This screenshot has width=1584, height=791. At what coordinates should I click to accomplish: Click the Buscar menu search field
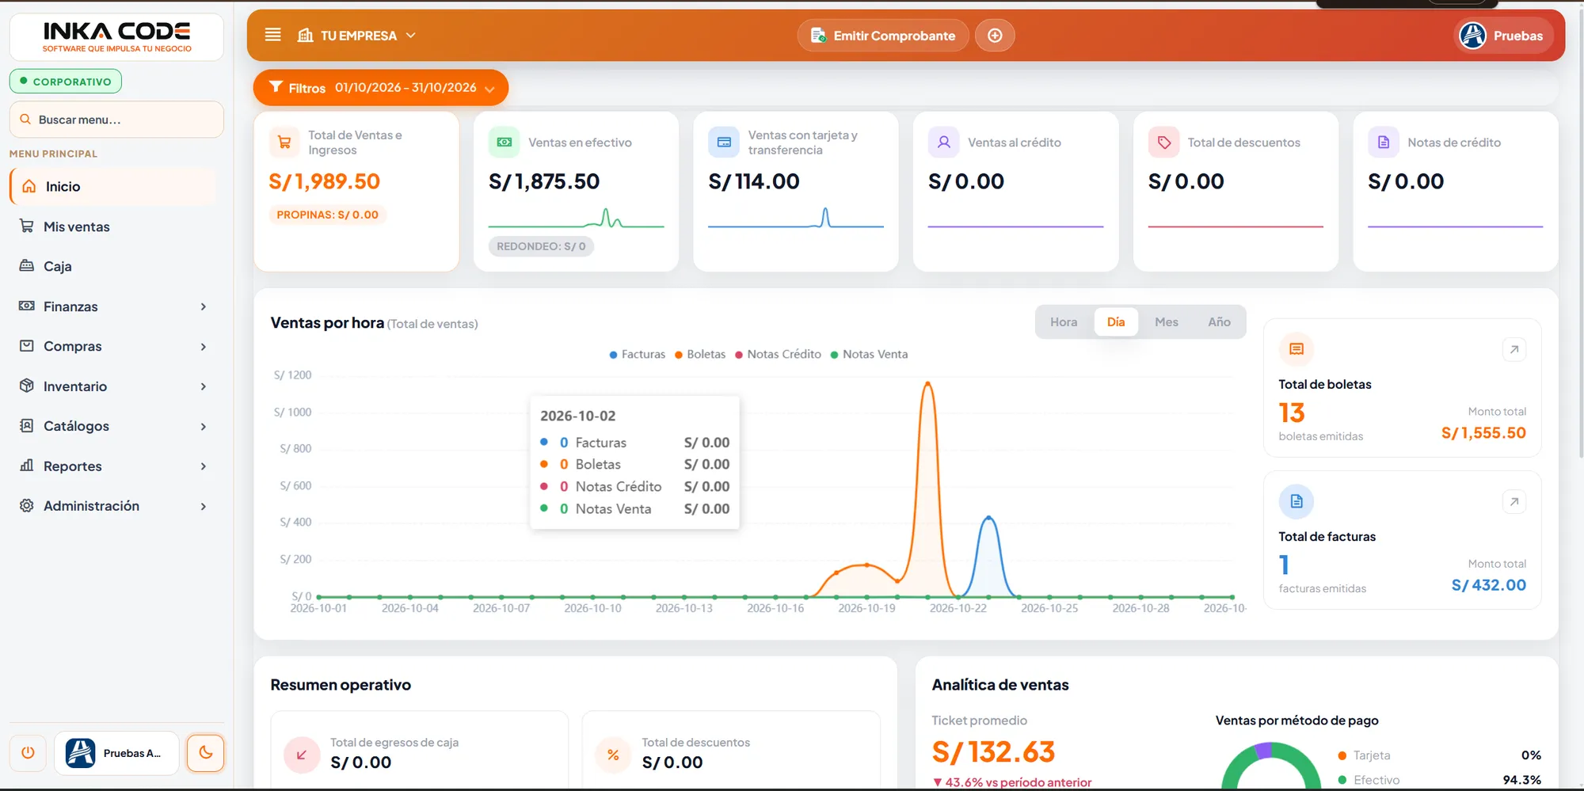(x=116, y=120)
